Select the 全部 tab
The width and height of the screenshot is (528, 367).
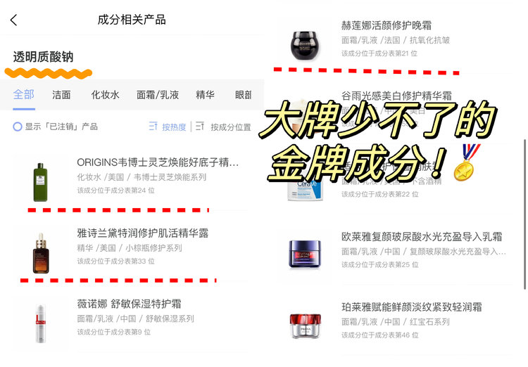click(x=23, y=94)
